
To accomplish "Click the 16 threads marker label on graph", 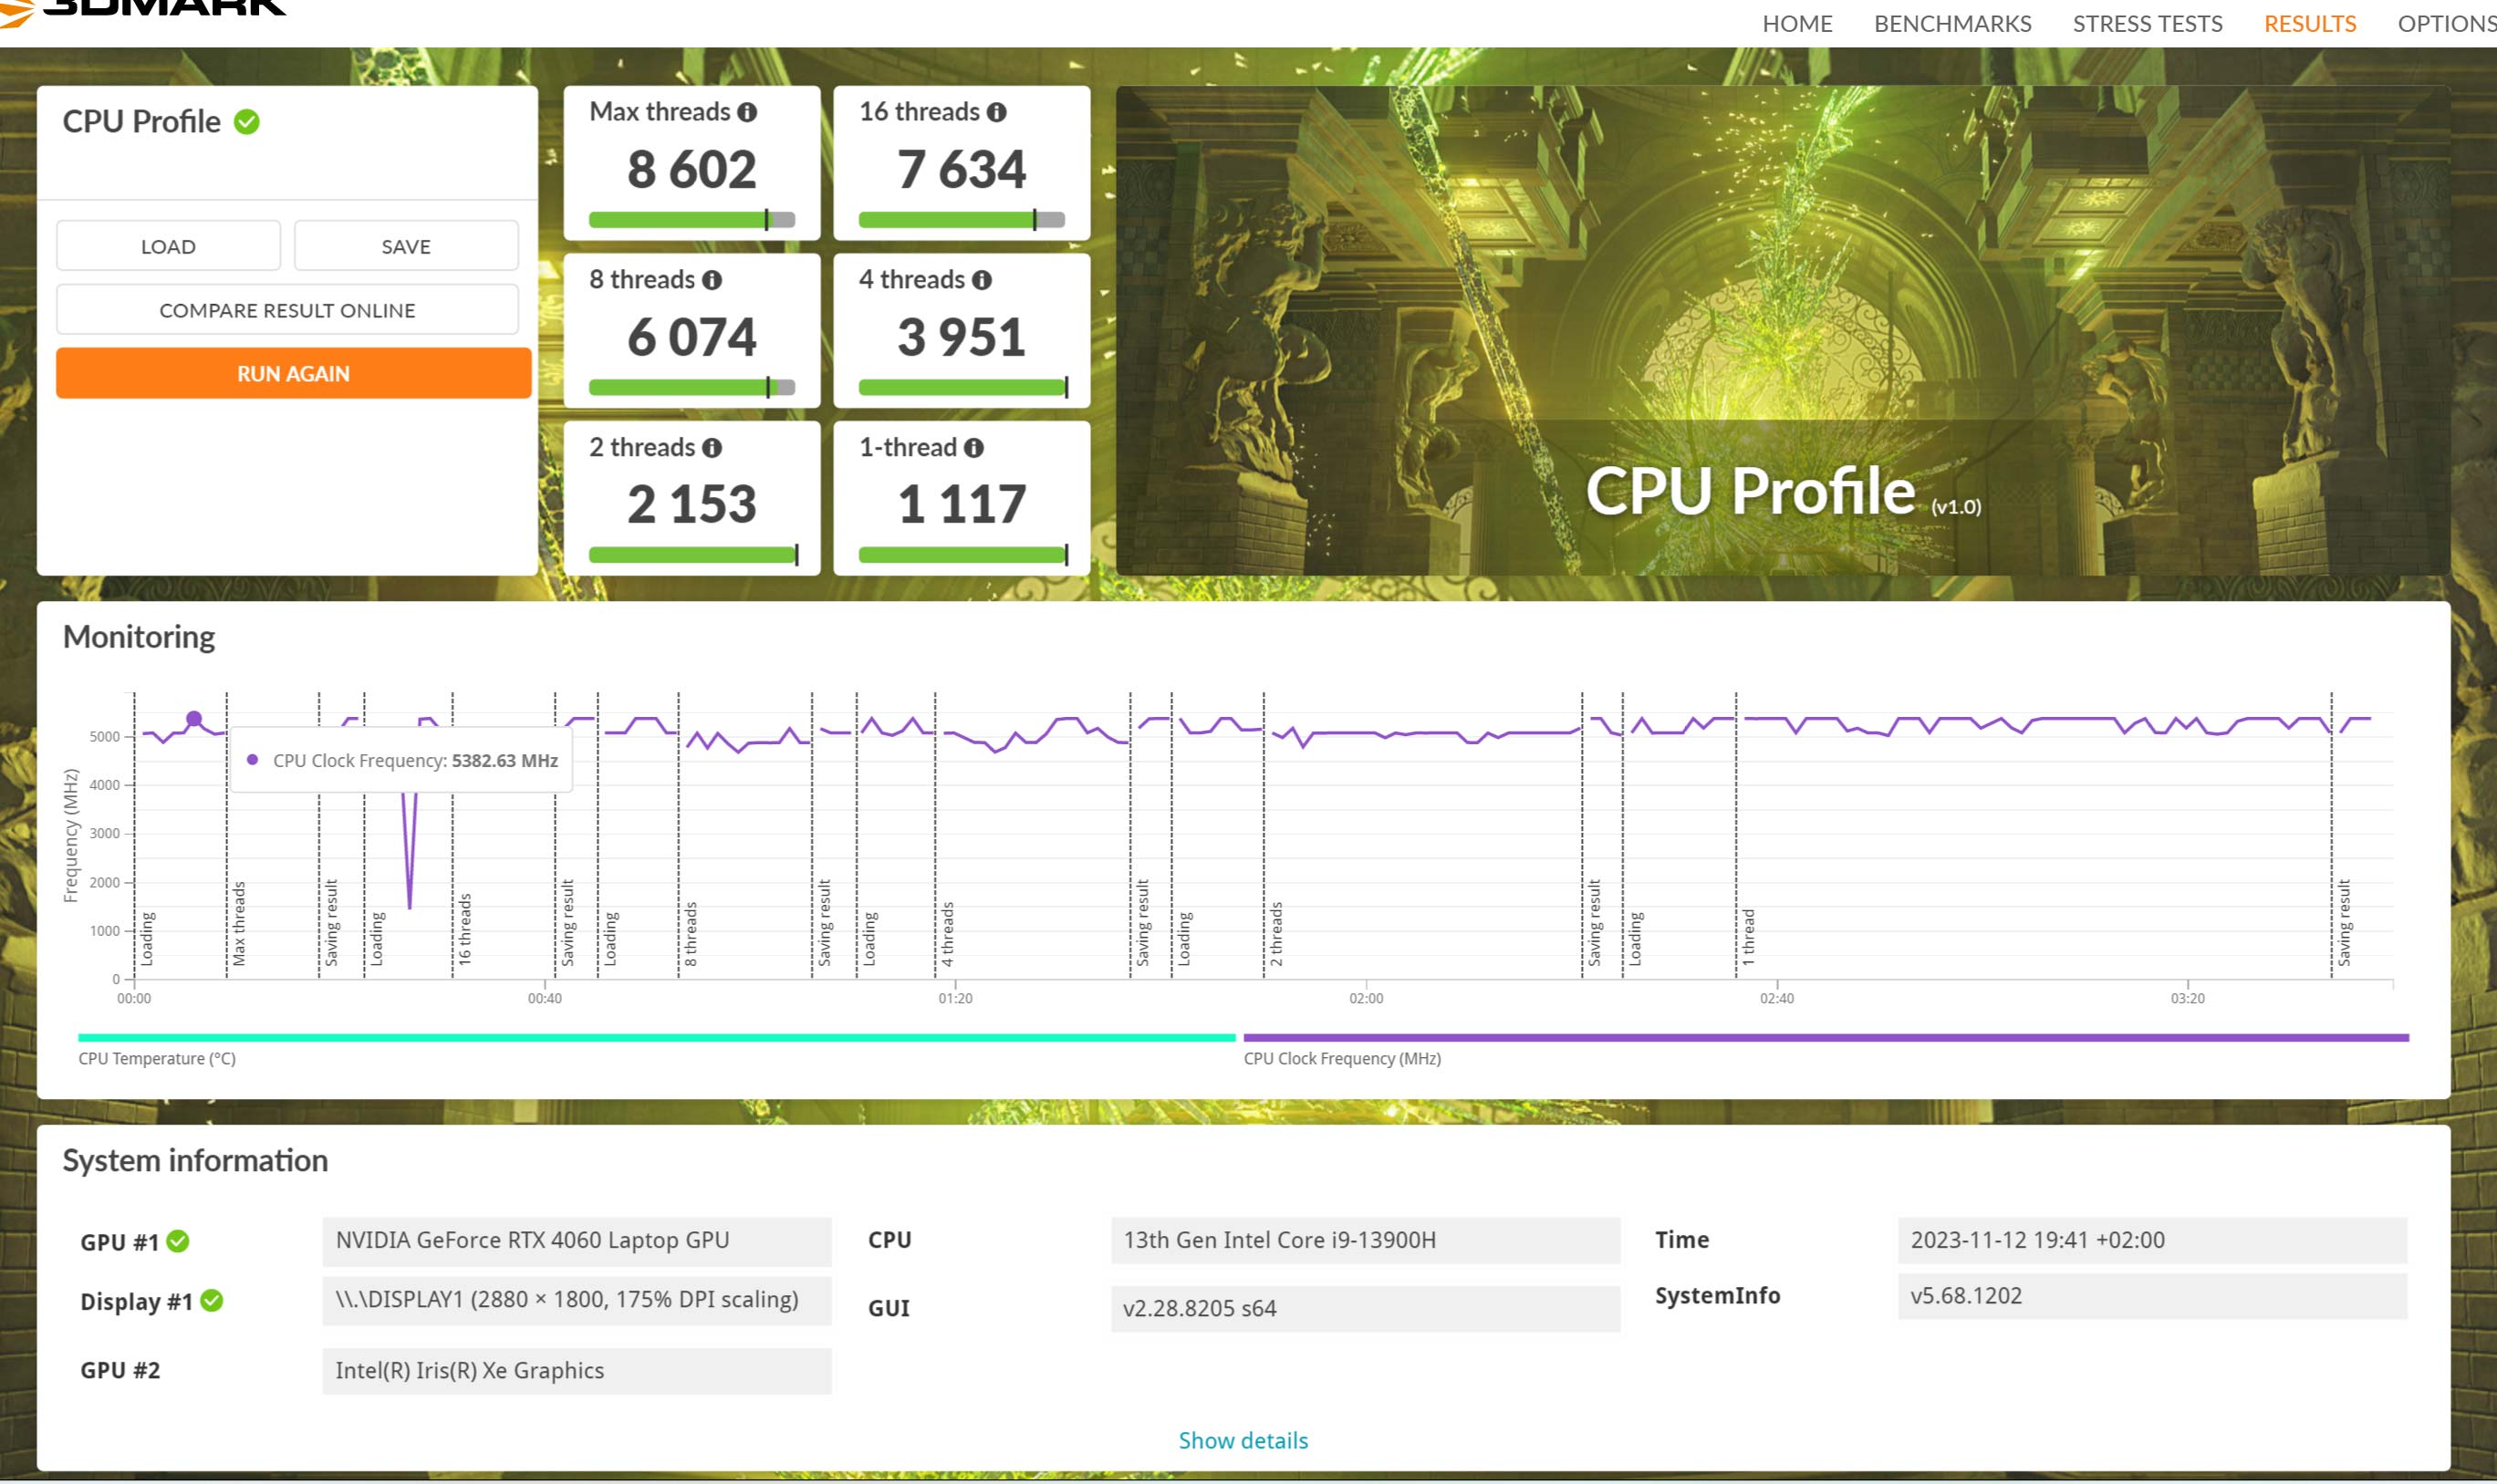I will click(464, 929).
